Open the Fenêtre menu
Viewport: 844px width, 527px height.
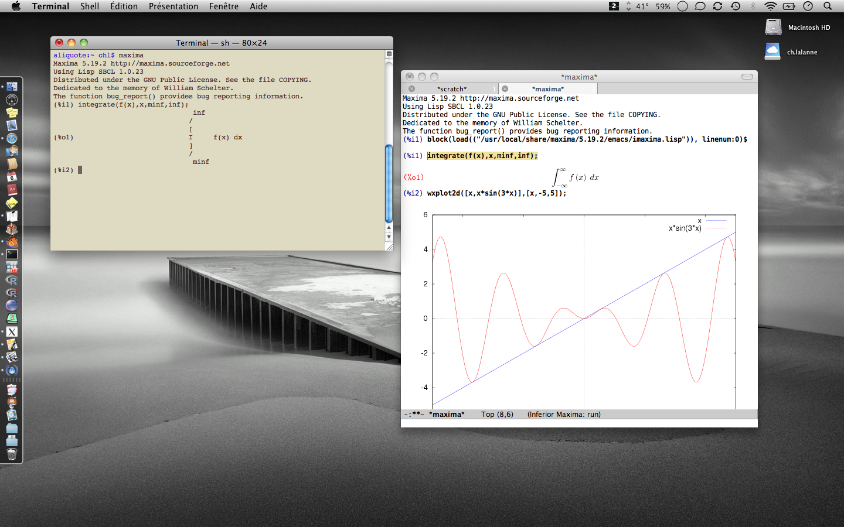click(x=224, y=6)
